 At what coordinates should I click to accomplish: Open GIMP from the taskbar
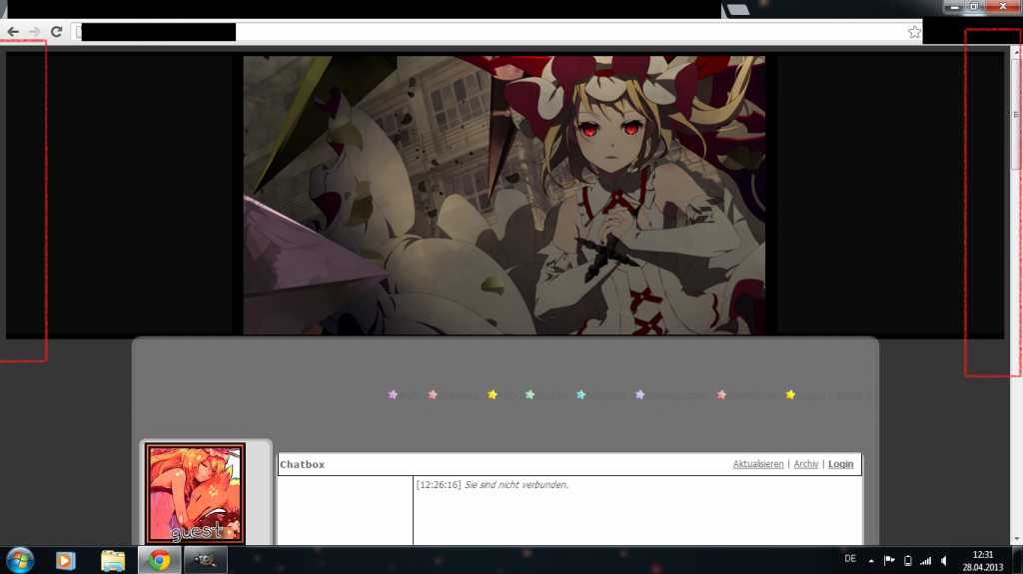205,560
